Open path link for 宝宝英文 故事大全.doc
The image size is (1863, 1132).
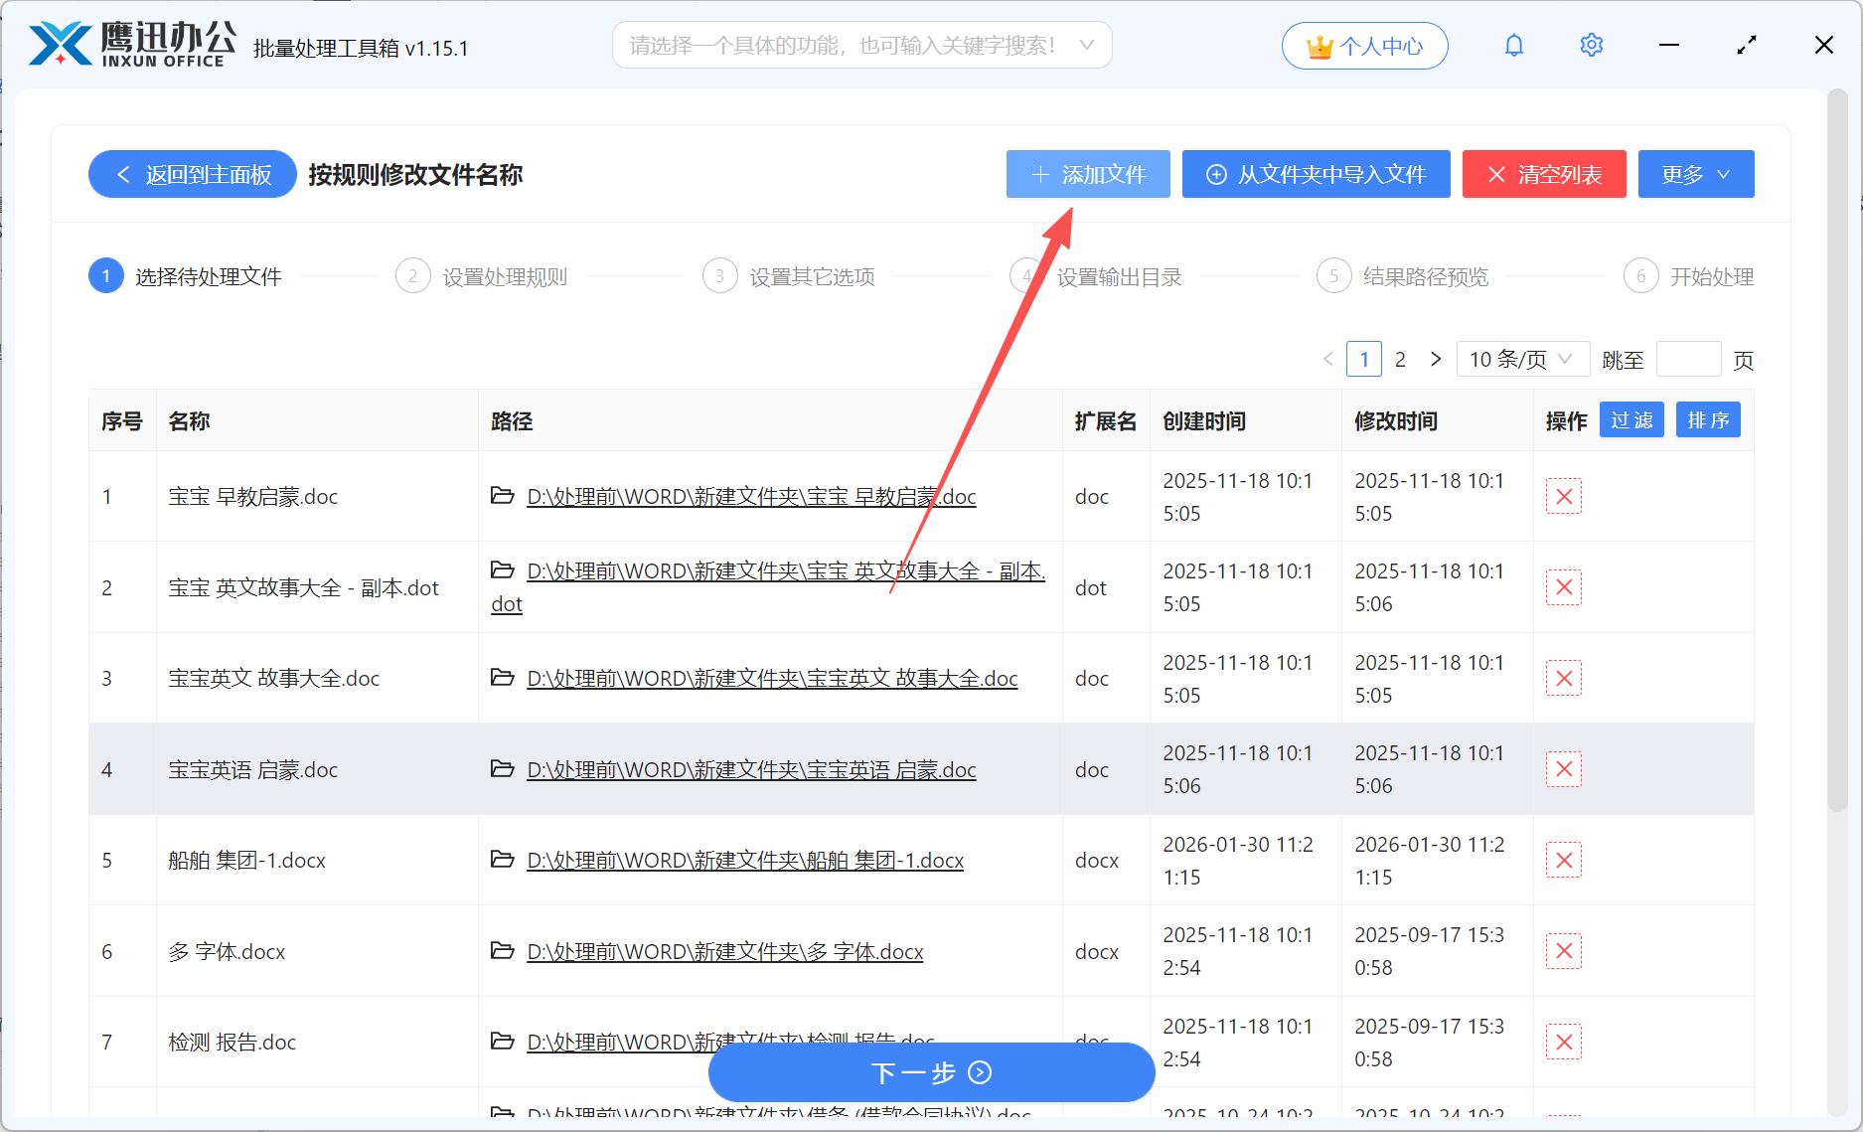tap(772, 678)
